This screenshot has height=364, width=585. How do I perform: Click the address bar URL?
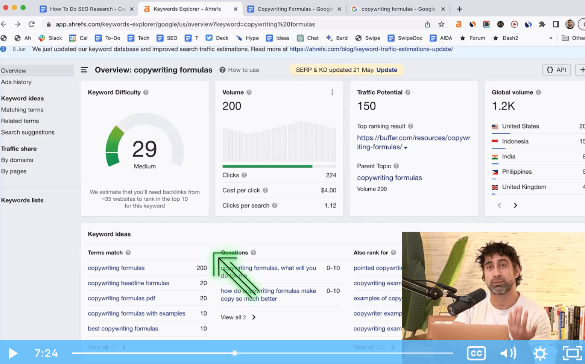185,24
